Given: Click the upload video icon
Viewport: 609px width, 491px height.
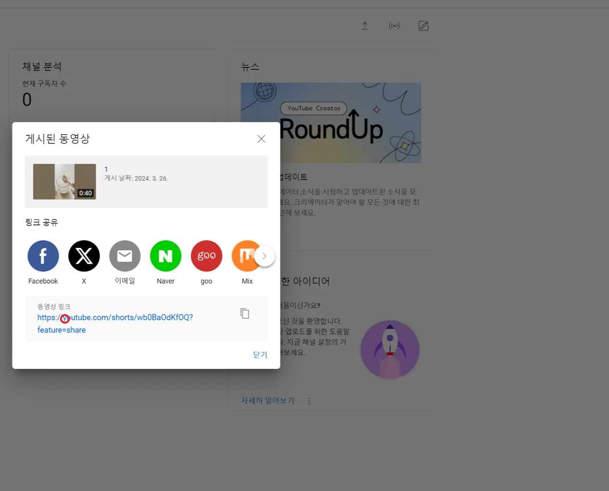Looking at the screenshot, I should 365,26.
